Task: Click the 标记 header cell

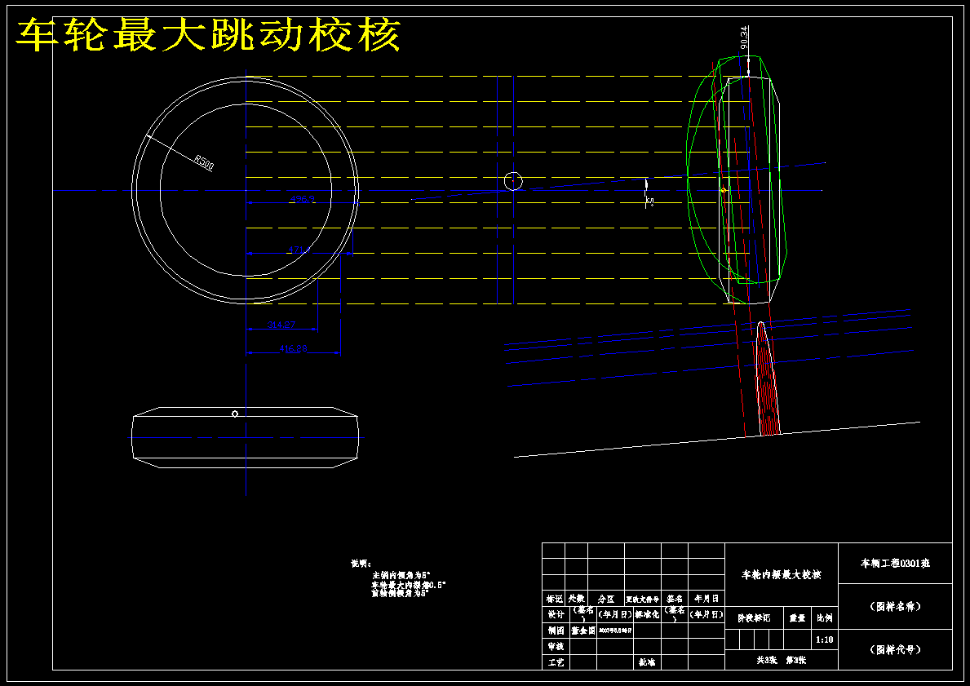Action: pos(554,599)
